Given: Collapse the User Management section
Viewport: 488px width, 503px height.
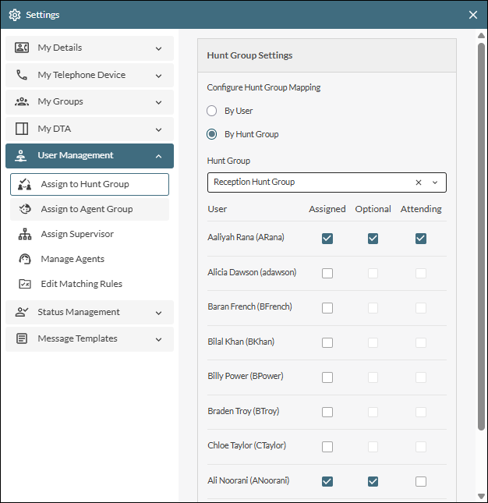Looking at the screenshot, I should coord(158,156).
